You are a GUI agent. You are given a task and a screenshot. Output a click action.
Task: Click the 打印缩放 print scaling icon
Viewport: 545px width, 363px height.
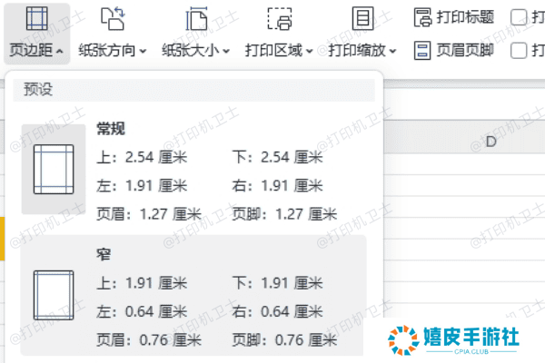click(x=362, y=18)
